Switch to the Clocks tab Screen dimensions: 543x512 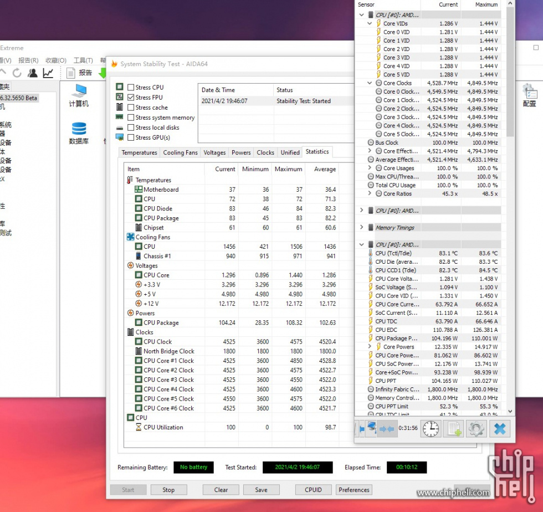(x=265, y=152)
